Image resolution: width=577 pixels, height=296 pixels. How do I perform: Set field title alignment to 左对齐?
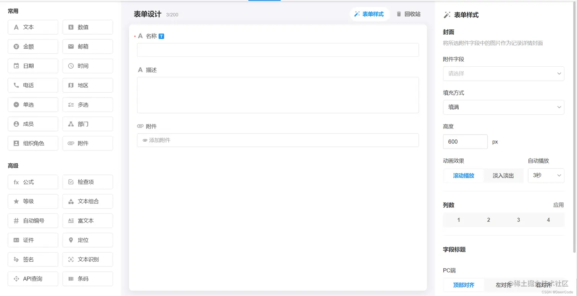point(504,285)
